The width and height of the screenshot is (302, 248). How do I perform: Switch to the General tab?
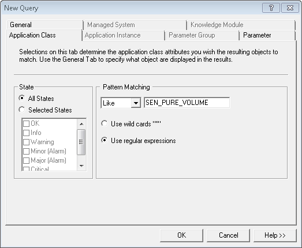[x=44, y=25]
